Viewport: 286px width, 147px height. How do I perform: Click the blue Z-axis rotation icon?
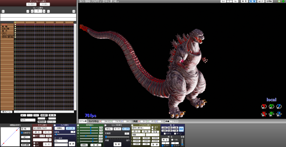279,106
